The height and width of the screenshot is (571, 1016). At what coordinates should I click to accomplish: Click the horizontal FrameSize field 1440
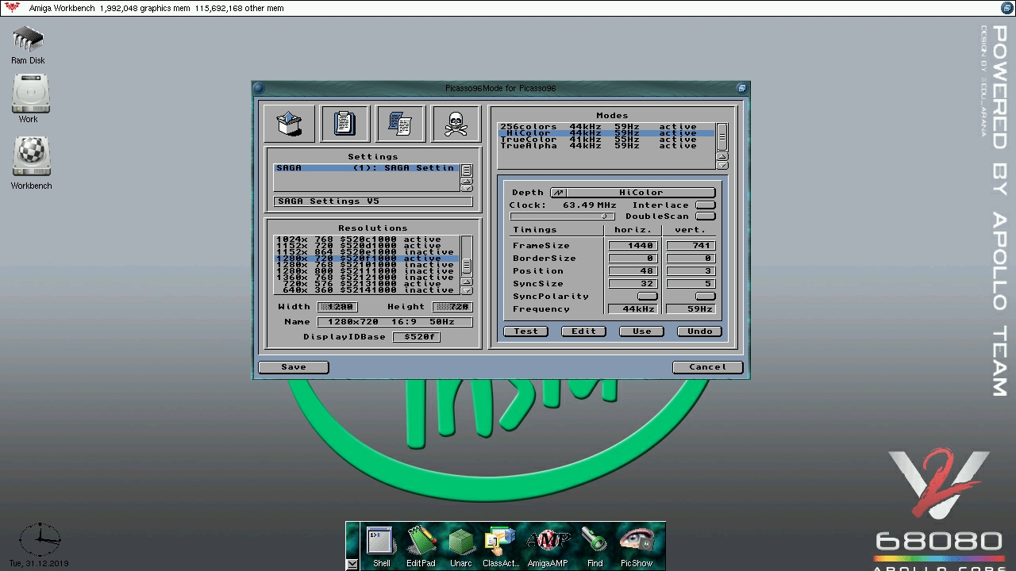point(633,246)
